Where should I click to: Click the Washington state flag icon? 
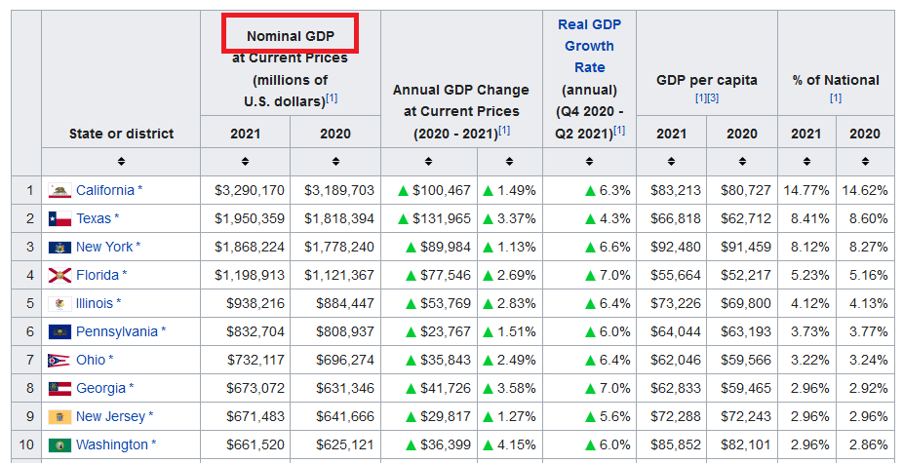tap(59, 444)
